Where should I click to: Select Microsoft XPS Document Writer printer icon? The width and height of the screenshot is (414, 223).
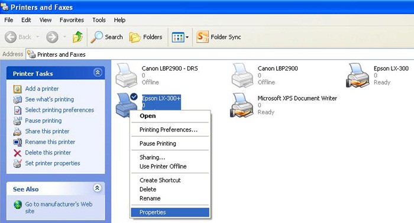point(242,105)
